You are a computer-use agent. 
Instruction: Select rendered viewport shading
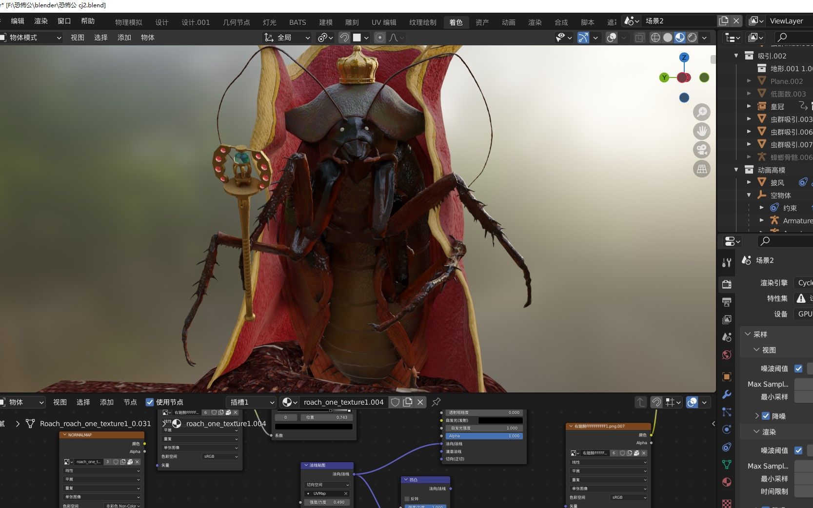(x=692, y=38)
